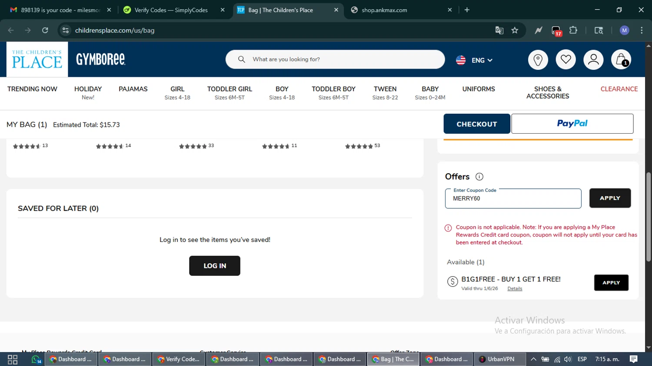Viewport: 652px width, 366px height.
Task: Open the Windows notification center icon
Action: 634,359
